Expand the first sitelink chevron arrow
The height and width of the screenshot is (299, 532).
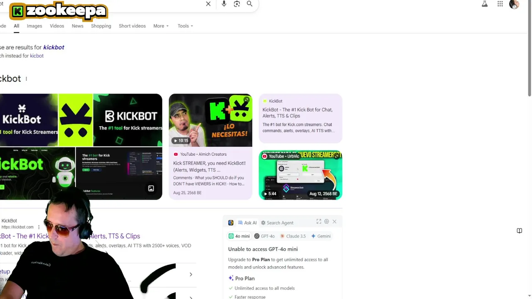191,274
